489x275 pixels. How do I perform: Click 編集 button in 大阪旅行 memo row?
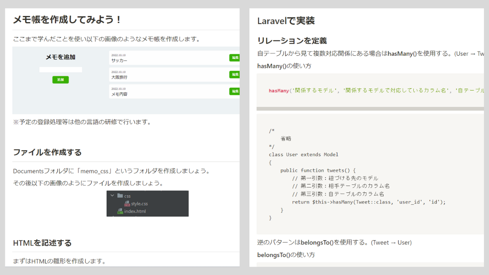click(x=234, y=74)
